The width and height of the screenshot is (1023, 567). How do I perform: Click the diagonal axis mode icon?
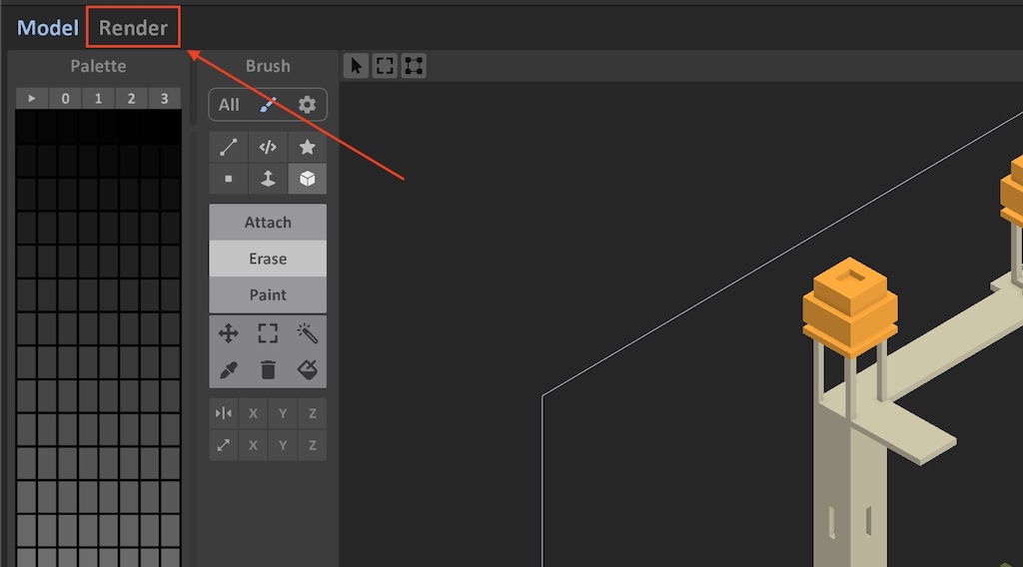223,445
